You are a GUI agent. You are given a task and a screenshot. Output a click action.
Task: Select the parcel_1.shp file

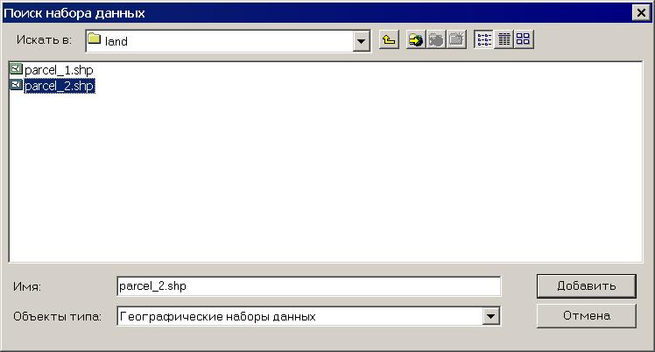[59, 70]
